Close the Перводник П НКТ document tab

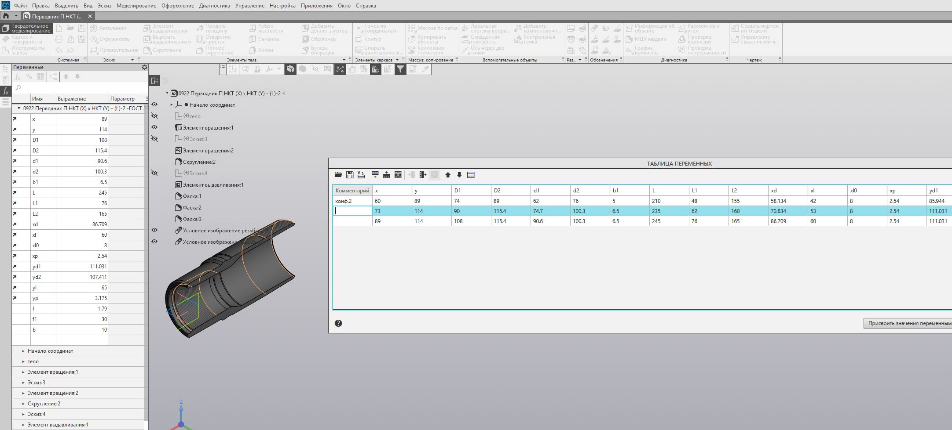click(90, 16)
